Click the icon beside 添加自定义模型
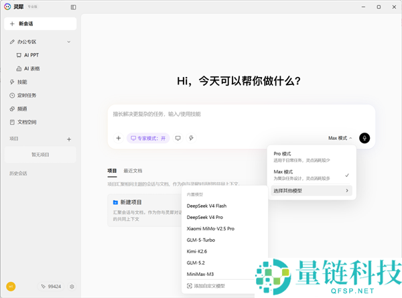This screenshot has width=402, height=298. 190,286
